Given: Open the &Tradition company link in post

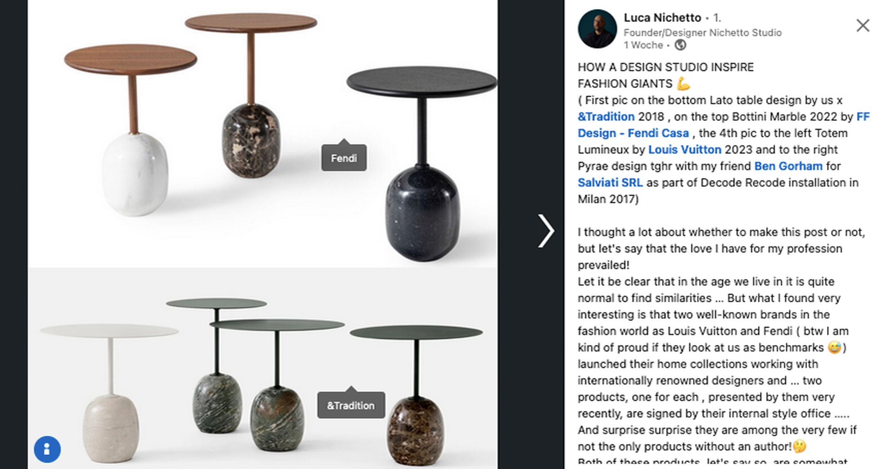Looking at the screenshot, I should [606, 117].
